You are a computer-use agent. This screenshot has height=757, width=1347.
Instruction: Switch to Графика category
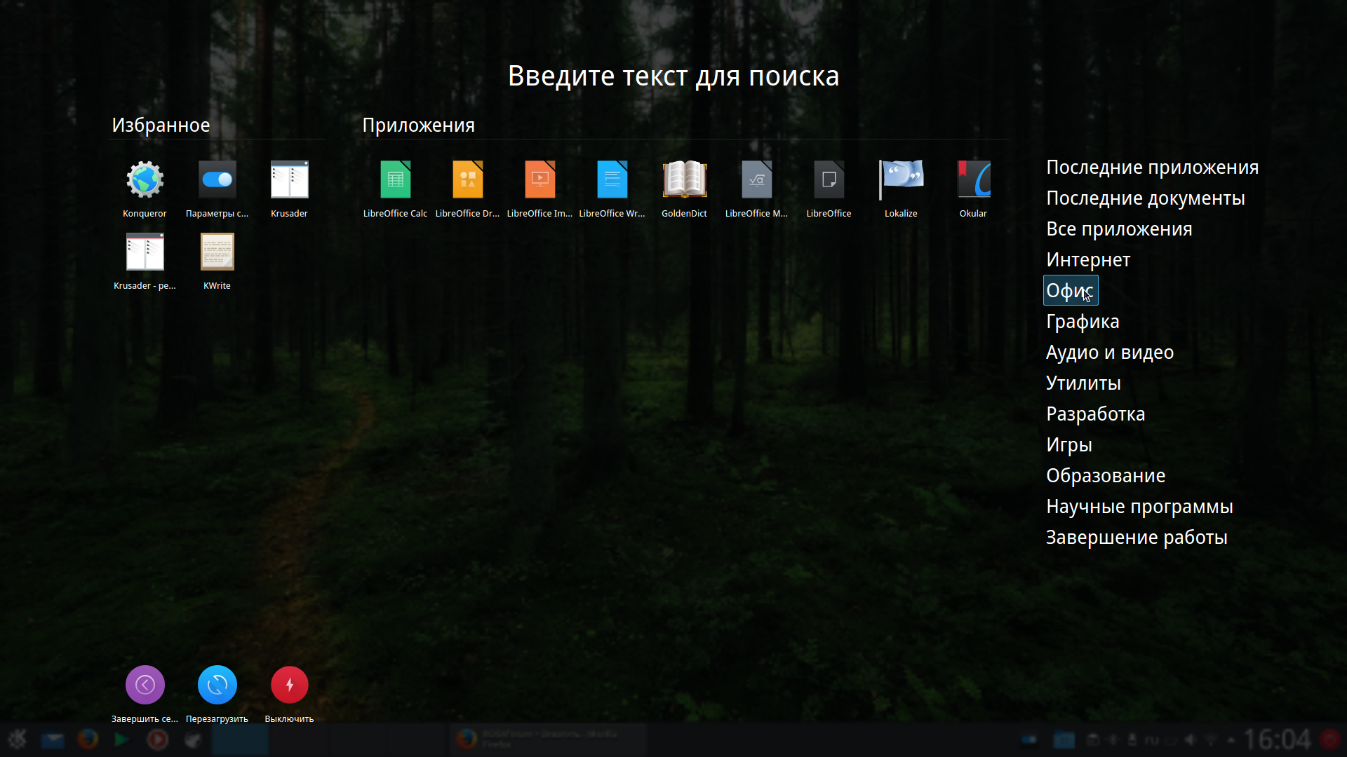click(1082, 322)
